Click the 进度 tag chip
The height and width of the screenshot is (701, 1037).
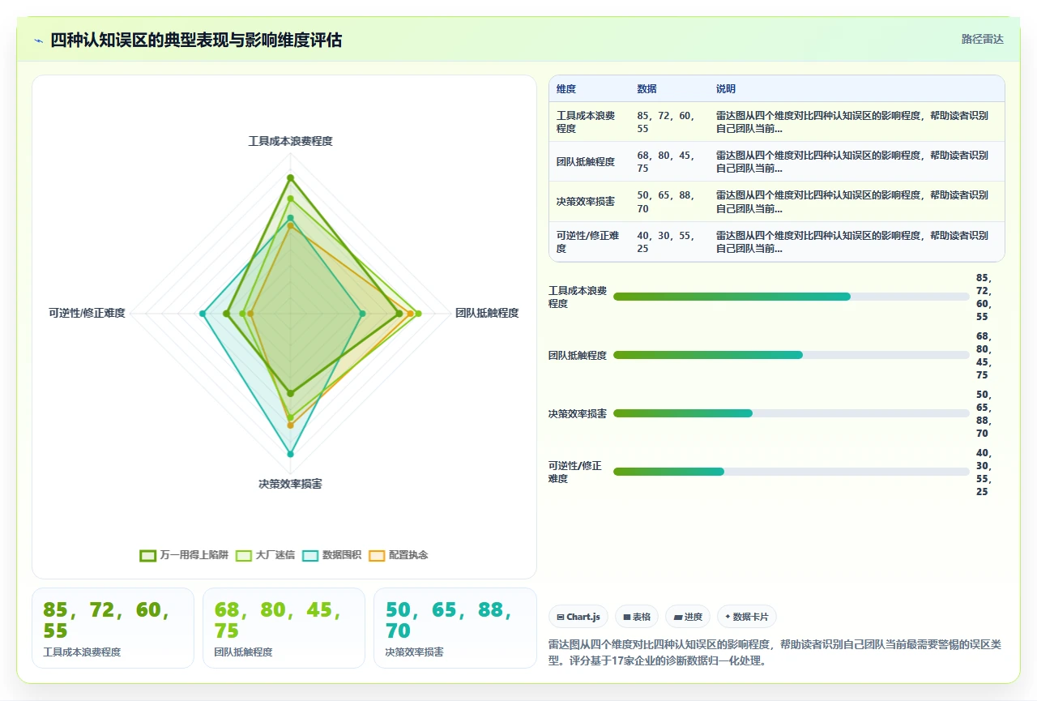point(688,617)
